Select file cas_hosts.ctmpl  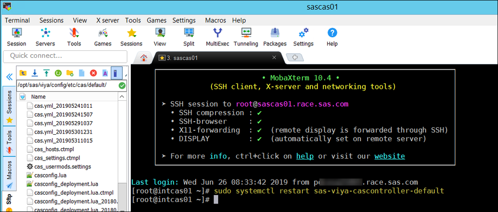(x=54, y=149)
